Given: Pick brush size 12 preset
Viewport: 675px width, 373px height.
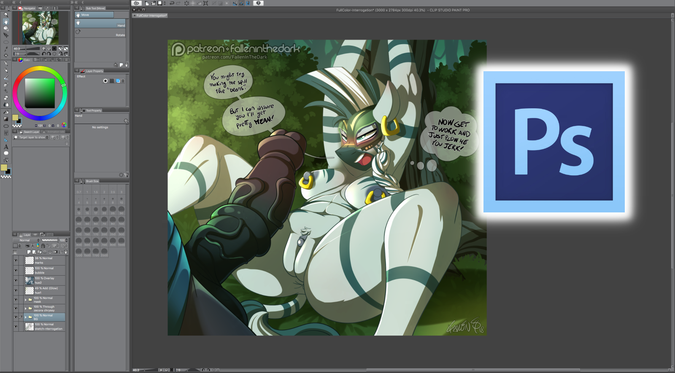Looking at the screenshot, I should pyautogui.click(x=79, y=209).
